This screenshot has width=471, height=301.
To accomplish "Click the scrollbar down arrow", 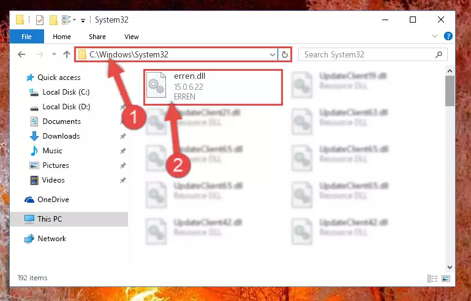I will click(450, 267).
